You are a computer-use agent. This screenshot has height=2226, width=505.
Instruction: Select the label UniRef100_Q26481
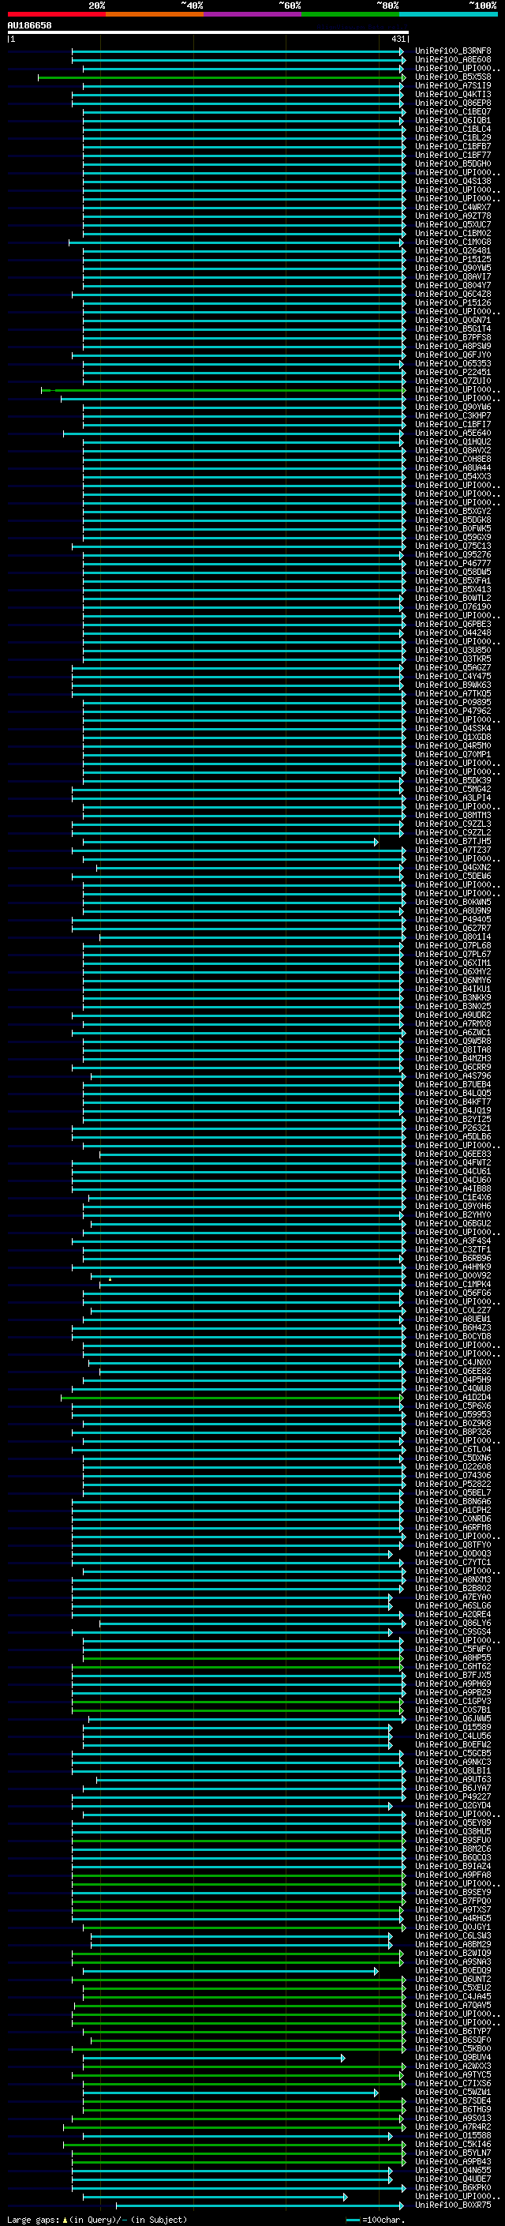coord(452,250)
